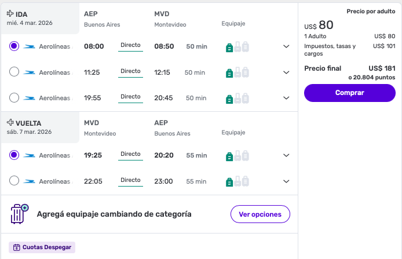Choose the 22:05 return flight radio button
This screenshot has height=259, width=402.
pos(14,181)
